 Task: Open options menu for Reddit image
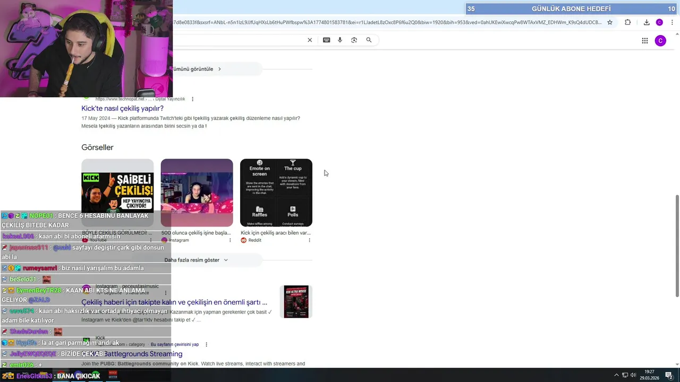309,240
